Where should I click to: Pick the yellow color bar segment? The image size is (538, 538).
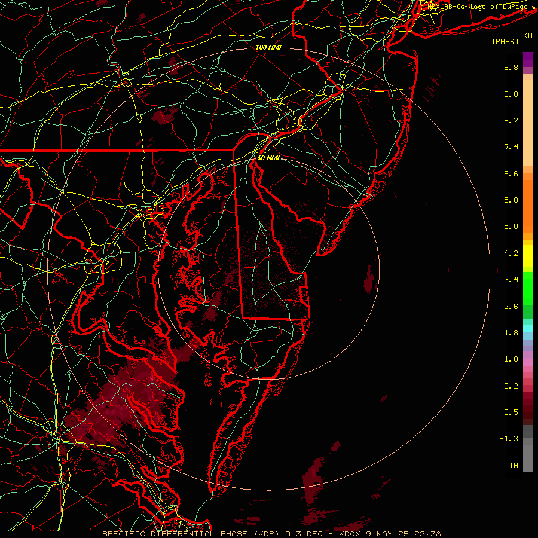click(x=528, y=256)
